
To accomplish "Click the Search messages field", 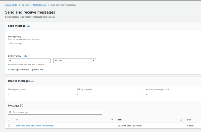I will coord(57,112).
